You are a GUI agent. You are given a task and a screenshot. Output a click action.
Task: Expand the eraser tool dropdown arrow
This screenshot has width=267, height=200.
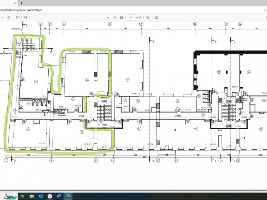2,17
